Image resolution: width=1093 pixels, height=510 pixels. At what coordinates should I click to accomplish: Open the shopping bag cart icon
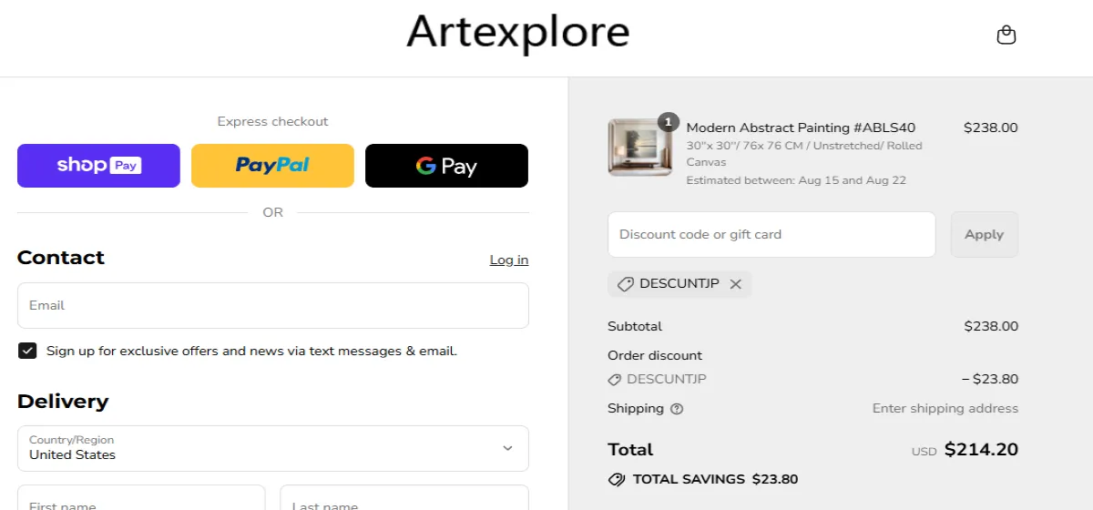click(1006, 36)
